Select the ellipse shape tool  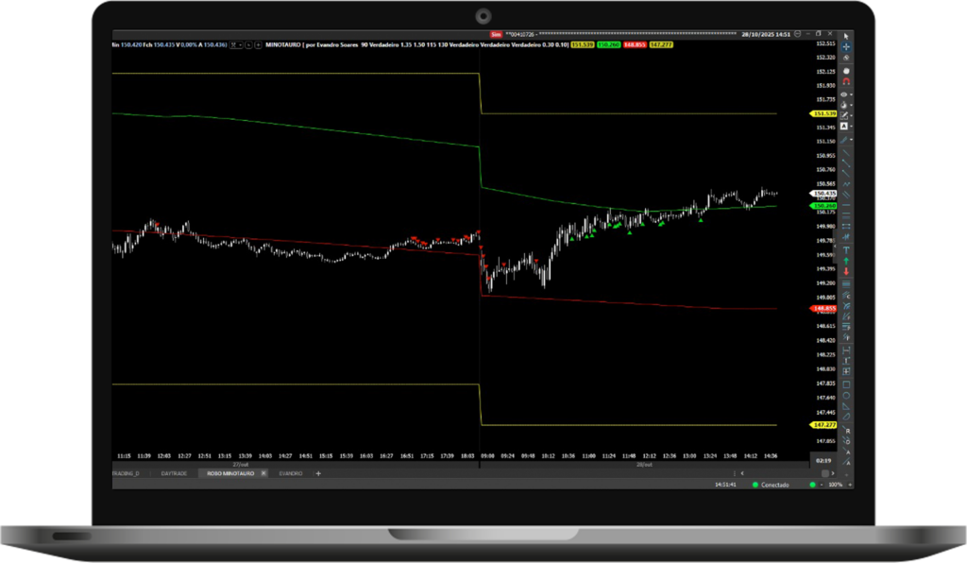click(846, 396)
